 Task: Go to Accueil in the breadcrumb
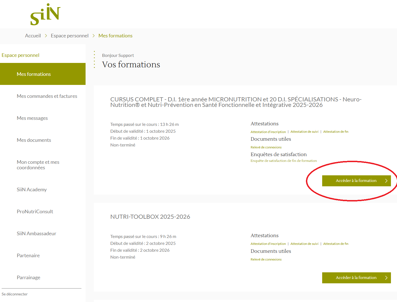[33, 36]
